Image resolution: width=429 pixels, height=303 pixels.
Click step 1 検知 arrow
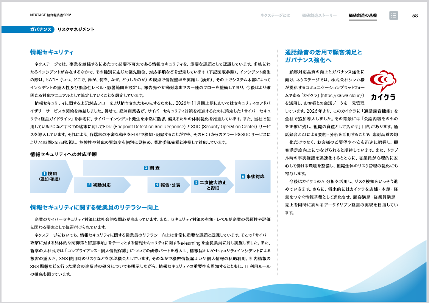coord(51,176)
